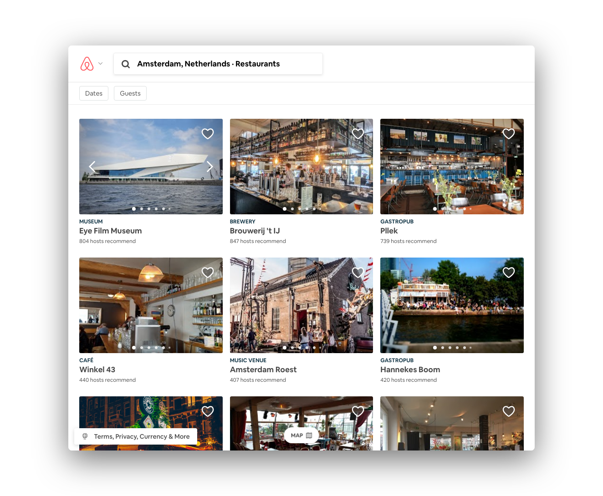Open the Guests filter
Image resolution: width=603 pixels, height=496 pixels.
[130, 93]
